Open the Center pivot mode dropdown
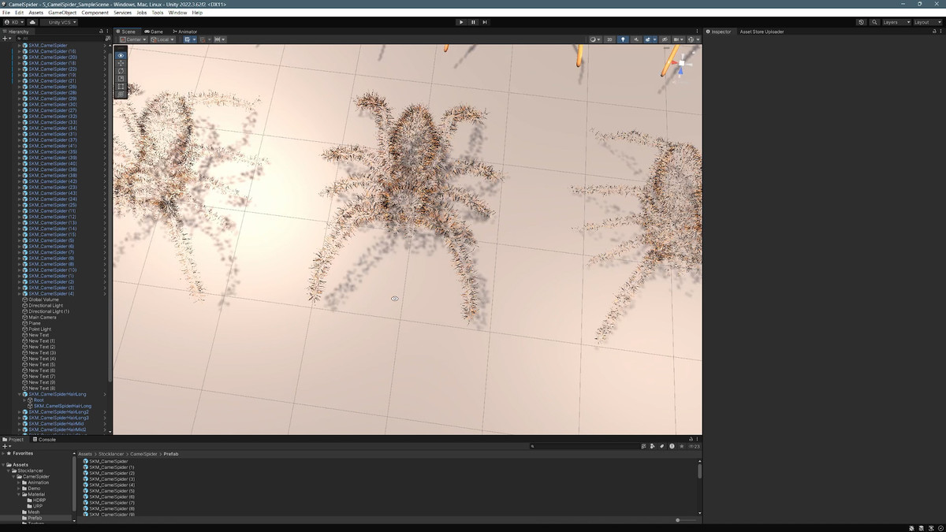This screenshot has width=946, height=532. point(132,39)
